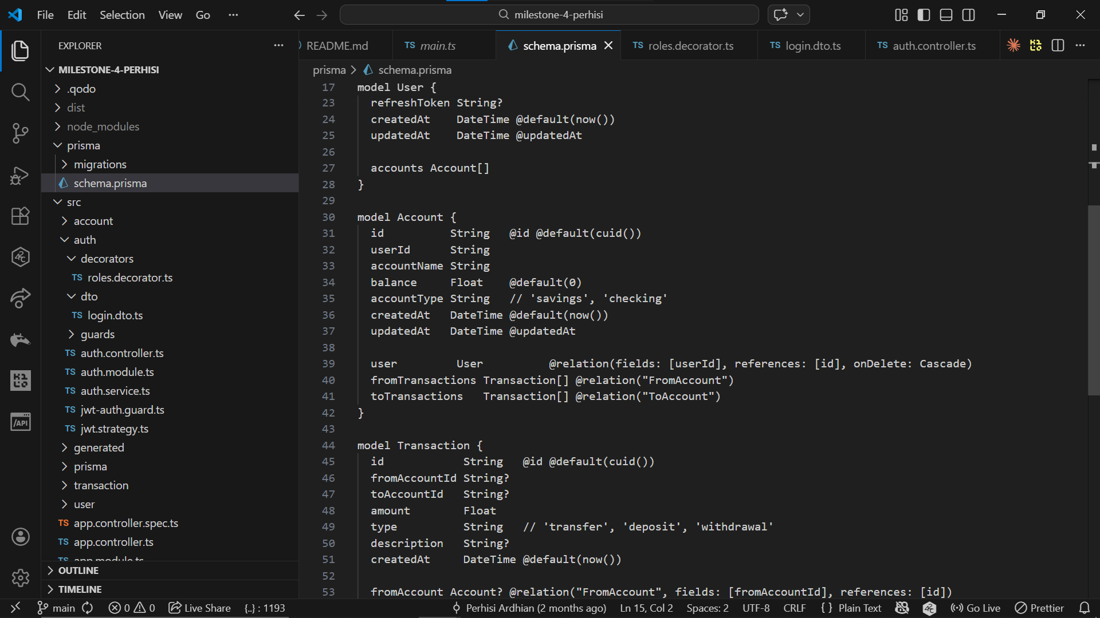Open the Extensions view
Image resolution: width=1100 pixels, height=618 pixels.
tap(20, 216)
